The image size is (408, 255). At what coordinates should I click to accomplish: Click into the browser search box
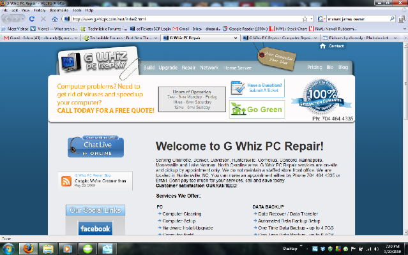coord(358,18)
